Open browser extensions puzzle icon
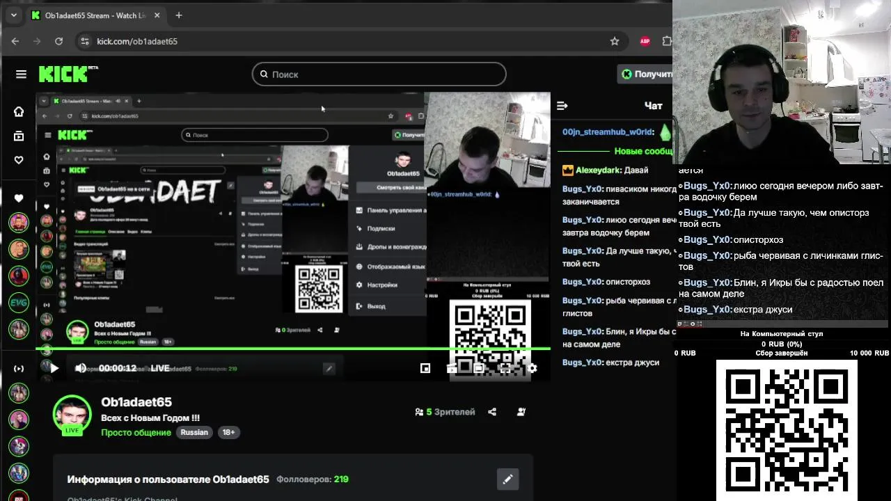 [x=667, y=41]
